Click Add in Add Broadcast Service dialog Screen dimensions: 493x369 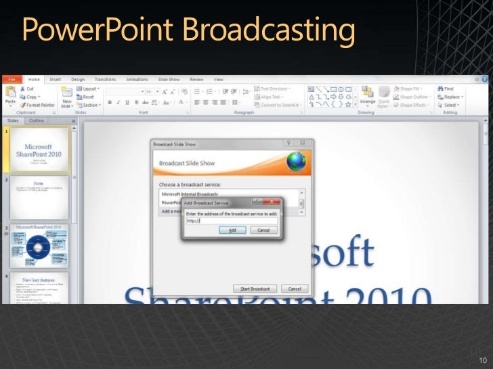tap(232, 230)
